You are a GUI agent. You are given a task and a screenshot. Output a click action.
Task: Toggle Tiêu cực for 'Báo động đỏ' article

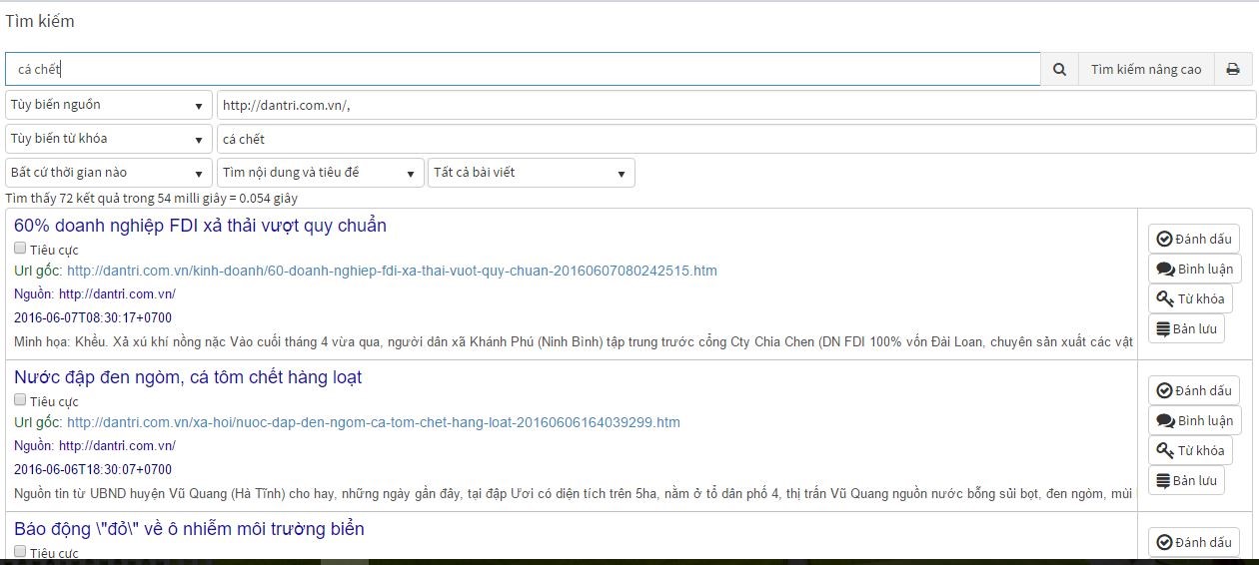click(21, 551)
